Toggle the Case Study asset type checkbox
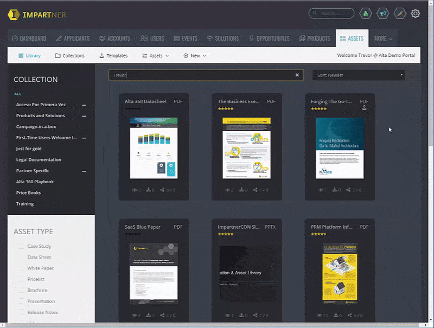This screenshot has height=328, width=434. point(21,246)
